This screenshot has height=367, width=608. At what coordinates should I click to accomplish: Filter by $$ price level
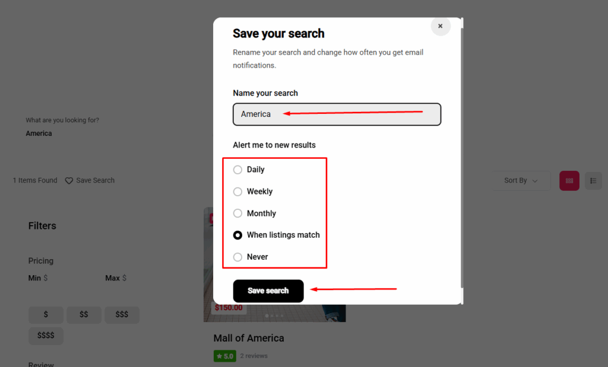[84, 315]
